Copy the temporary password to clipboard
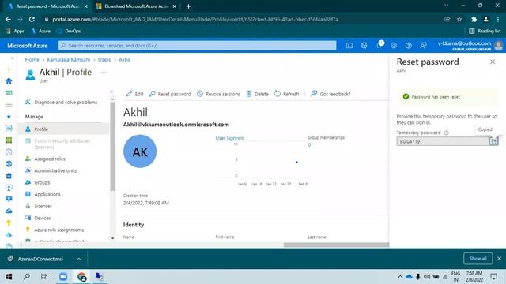The width and height of the screenshot is (506, 284). [493, 141]
